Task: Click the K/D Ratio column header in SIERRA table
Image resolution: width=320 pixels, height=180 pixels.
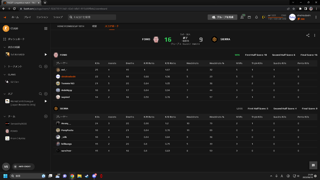Action: coord(171,117)
